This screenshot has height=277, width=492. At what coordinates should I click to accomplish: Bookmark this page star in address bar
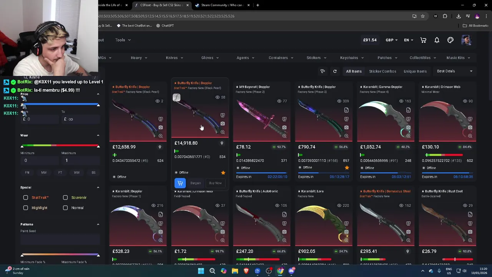(423, 16)
